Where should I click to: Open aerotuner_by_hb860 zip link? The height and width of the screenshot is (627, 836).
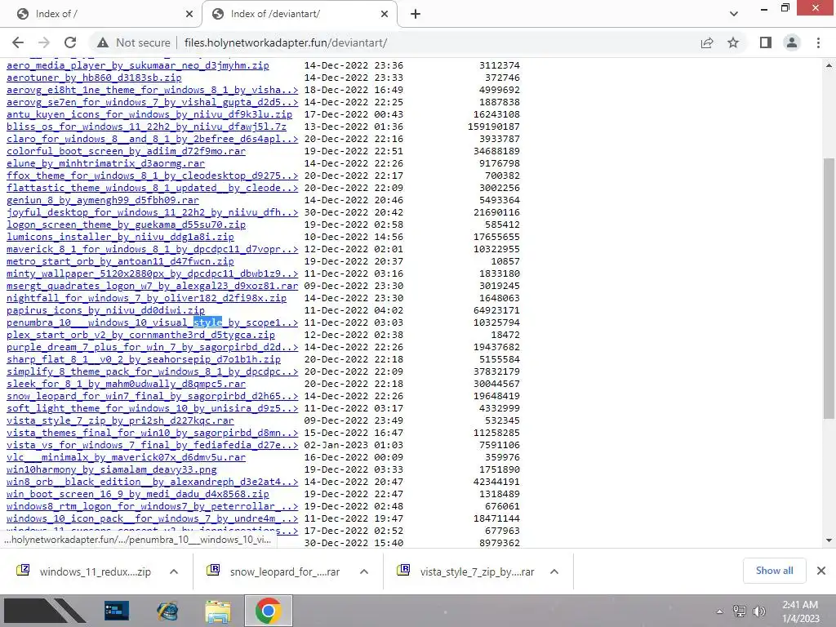(x=94, y=78)
